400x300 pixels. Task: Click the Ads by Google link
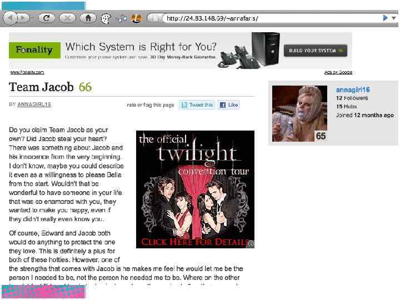click(x=338, y=72)
